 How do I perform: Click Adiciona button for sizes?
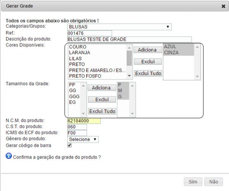(x=102, y=88)
